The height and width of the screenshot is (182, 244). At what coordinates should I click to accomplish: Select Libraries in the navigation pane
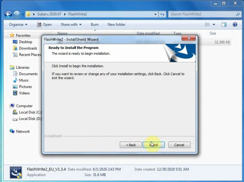(23, 67)
